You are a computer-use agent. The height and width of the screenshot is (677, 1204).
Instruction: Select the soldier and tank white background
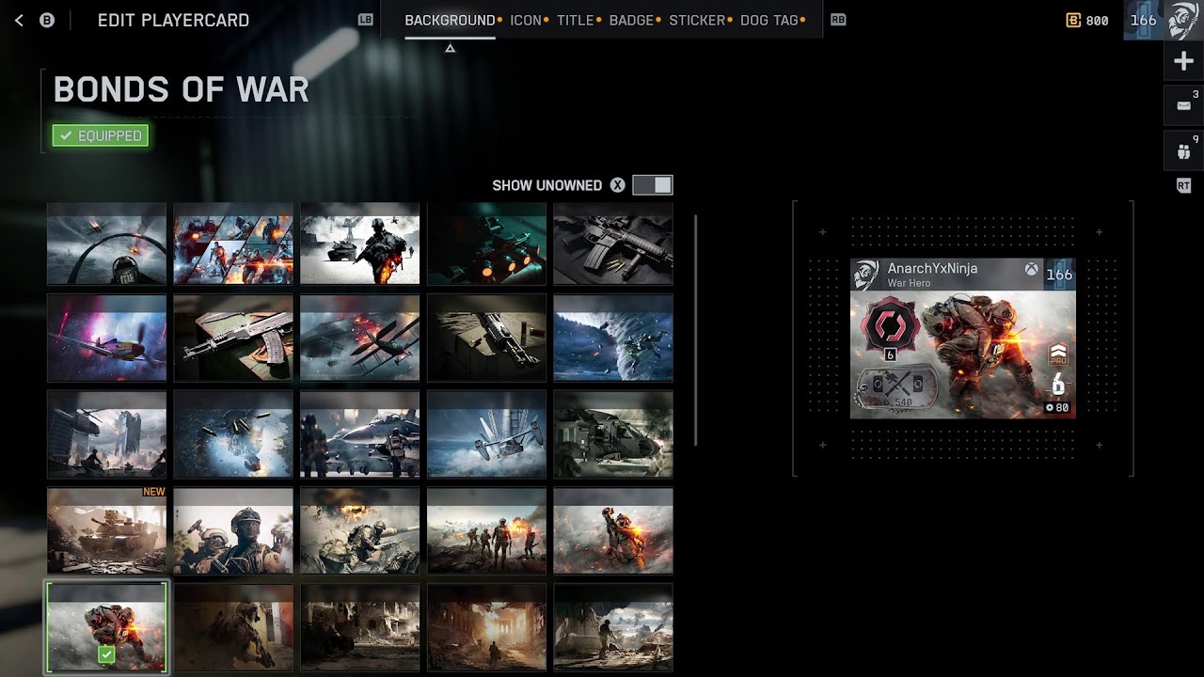click(x=359, y=244)
